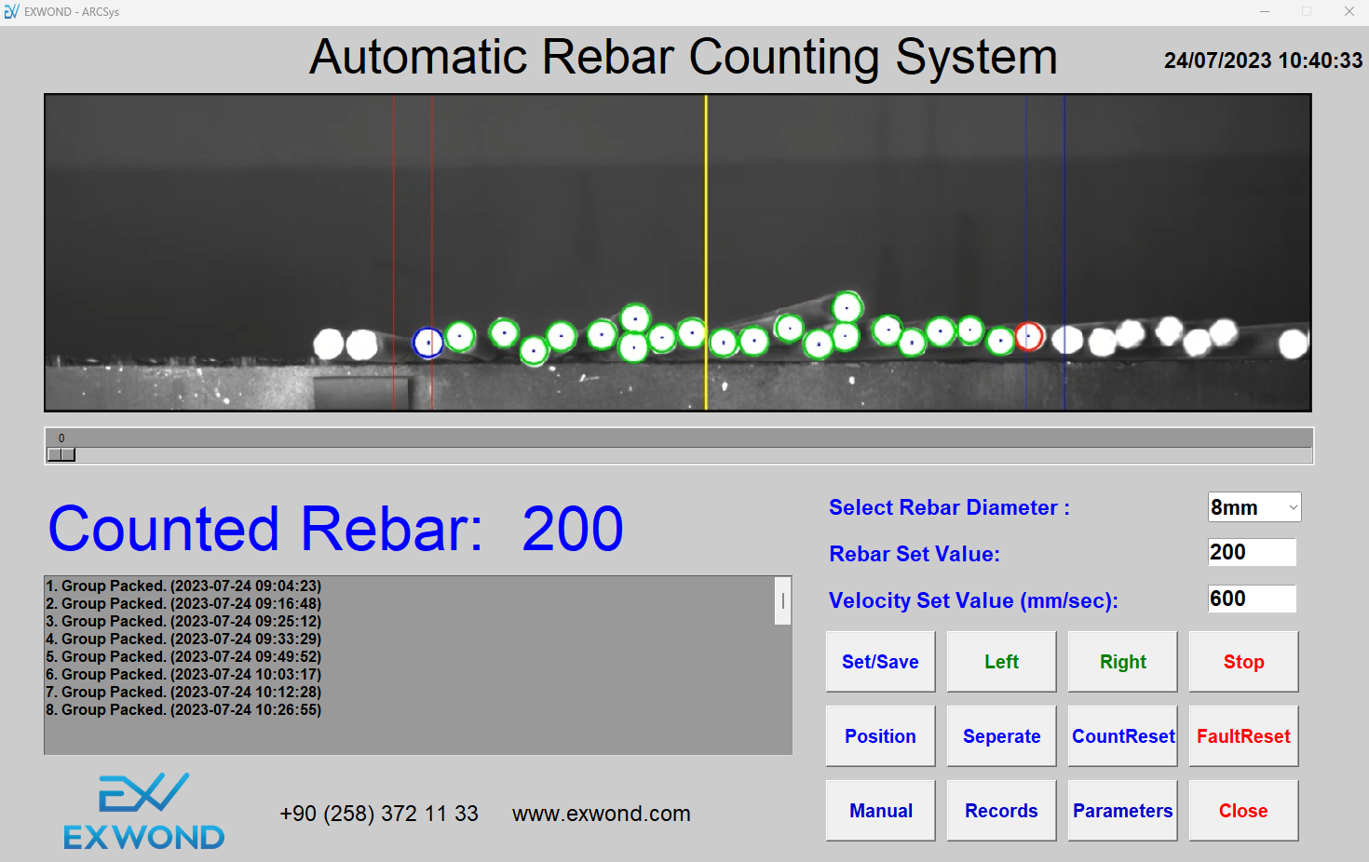Click the yellow center line in camera view
Screen dimensions: 1369x862
point(706,252)
